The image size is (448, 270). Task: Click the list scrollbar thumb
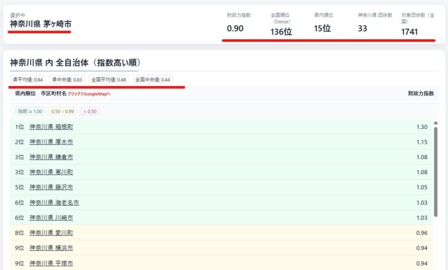tap(436, 171)
